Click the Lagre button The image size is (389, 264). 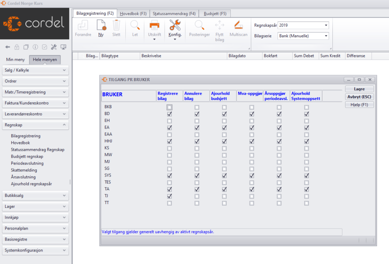(359, 89)
